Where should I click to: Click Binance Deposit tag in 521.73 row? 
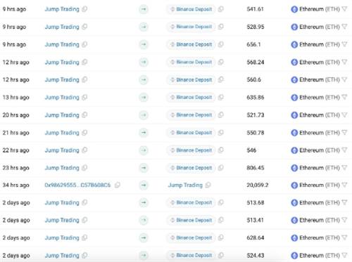click(191, 115)
